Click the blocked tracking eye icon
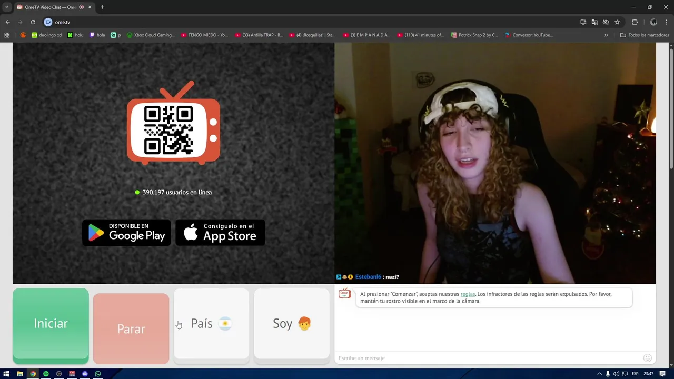Image resolution: width=674 pixels, height=379 pixels. (606, 22)
